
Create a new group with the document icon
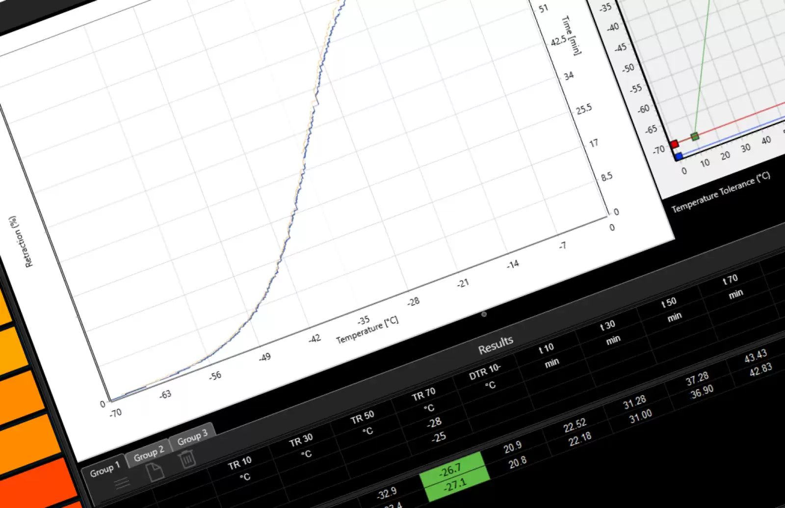pyautogui.click(x=155, y=471)
